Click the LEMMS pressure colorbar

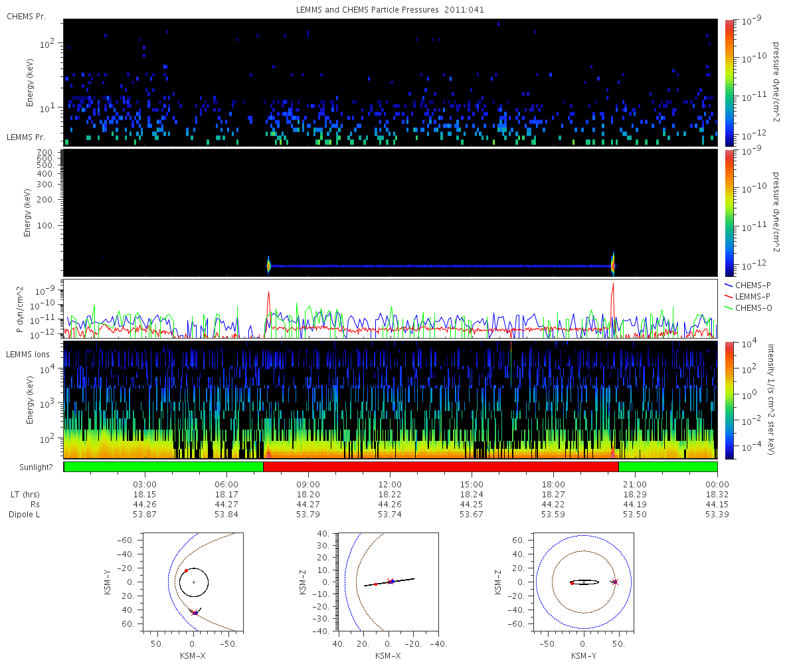coord(729,212)
